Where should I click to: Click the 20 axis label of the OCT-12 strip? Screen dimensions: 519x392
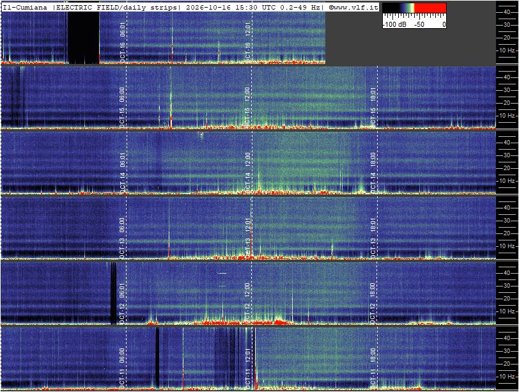click(x=506, y=299)
